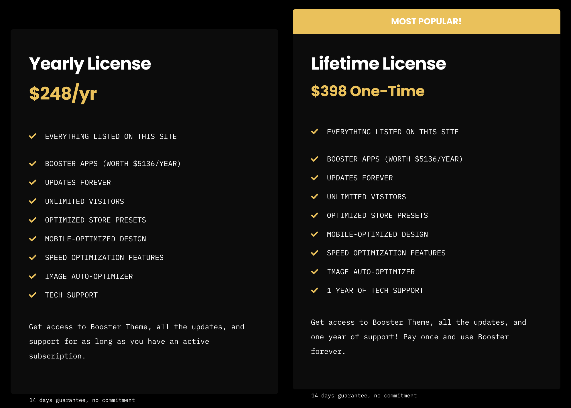Image resolution: width=571 pixels, height=408 pixels.
Task: Click 'MOBILE-OPTIMIZED DESIGN' in Yearly plan
Action: tap(95, 239)
